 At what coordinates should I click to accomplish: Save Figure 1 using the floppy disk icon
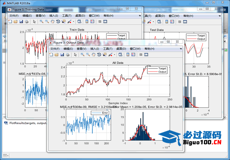(x=21, y=21)
